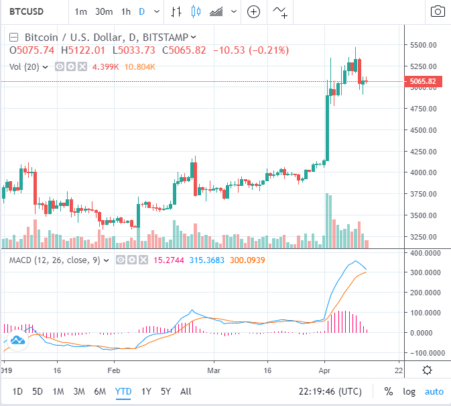This screenshot has height=406, width=451.
Task: Select the 30m interval
Action: [x=104, y=11]
